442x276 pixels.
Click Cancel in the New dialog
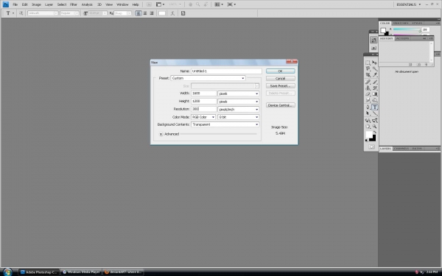pyautogui.click(x=281, y=78)
